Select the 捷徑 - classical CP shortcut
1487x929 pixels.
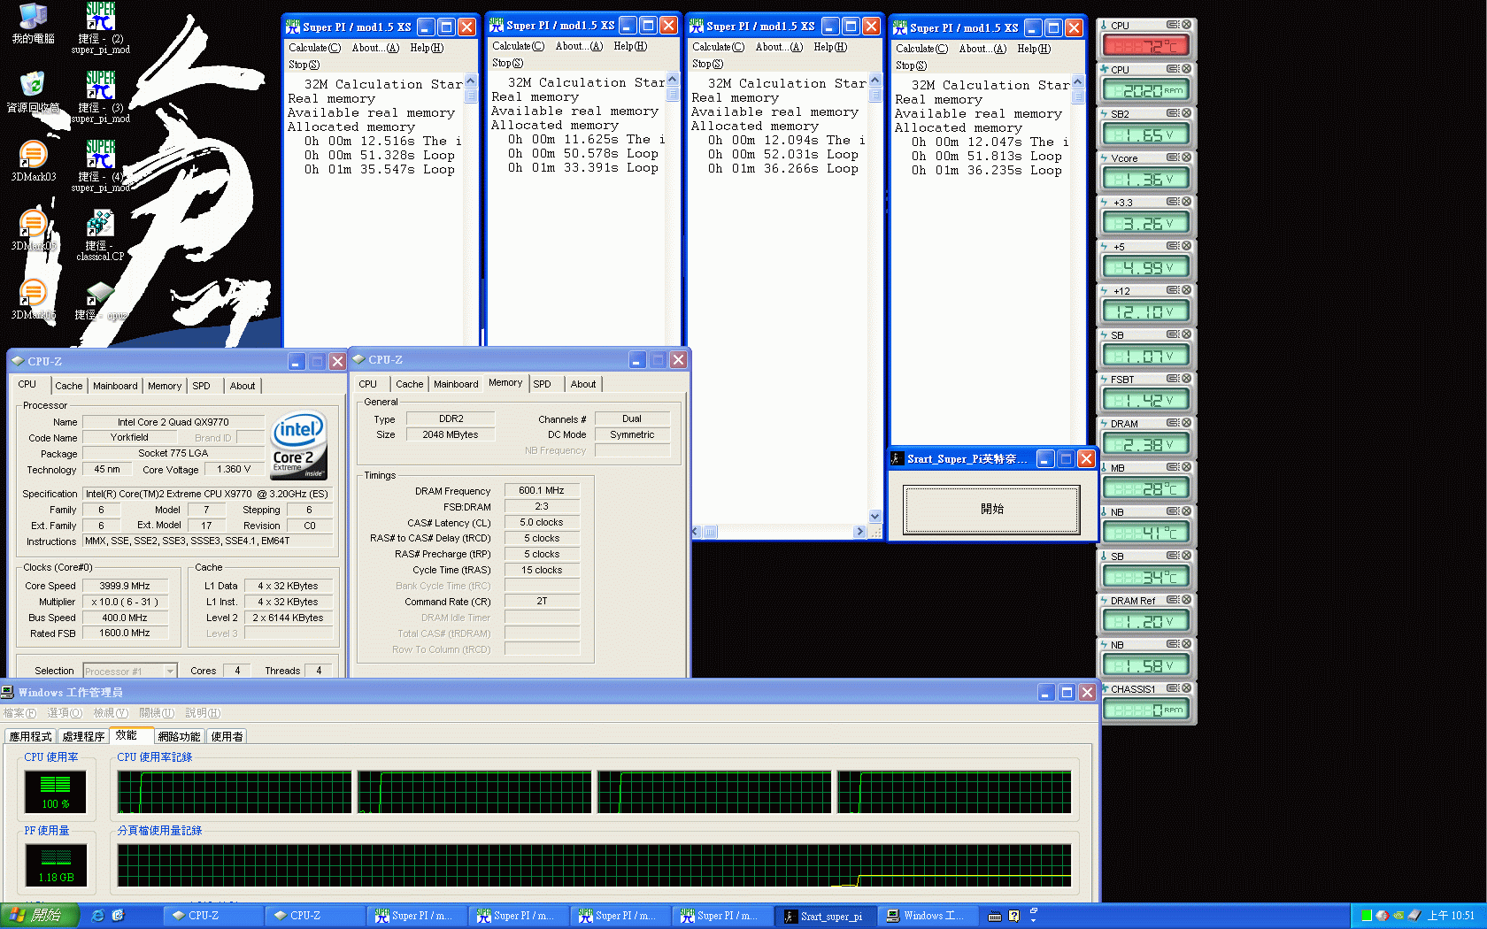[x=100, y=234]
